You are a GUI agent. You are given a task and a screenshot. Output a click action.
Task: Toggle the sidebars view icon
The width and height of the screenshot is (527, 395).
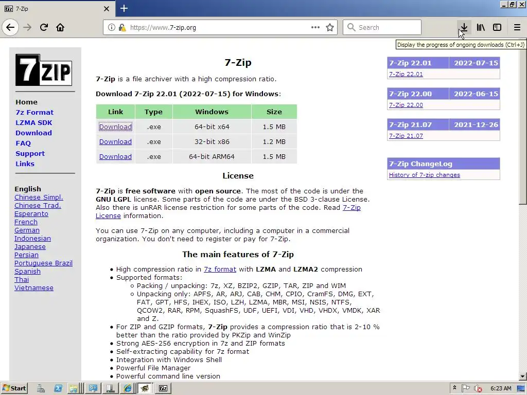tap(497, 27)
